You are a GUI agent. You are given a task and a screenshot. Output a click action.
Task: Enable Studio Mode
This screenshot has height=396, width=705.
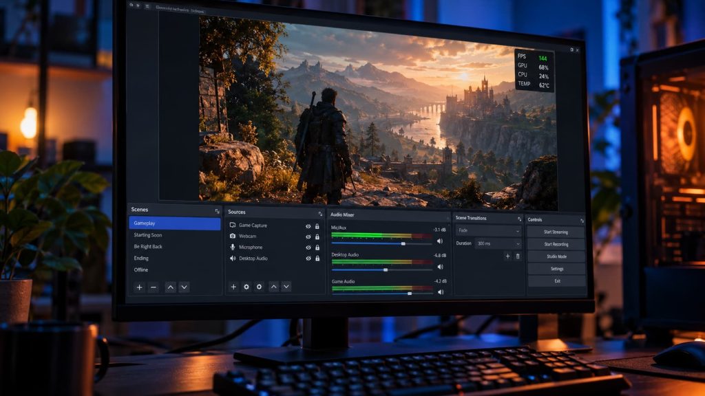(556, 256)
